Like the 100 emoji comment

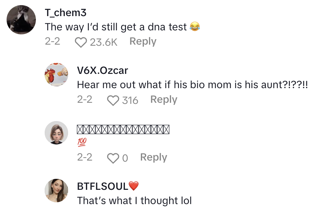(113, 158)
